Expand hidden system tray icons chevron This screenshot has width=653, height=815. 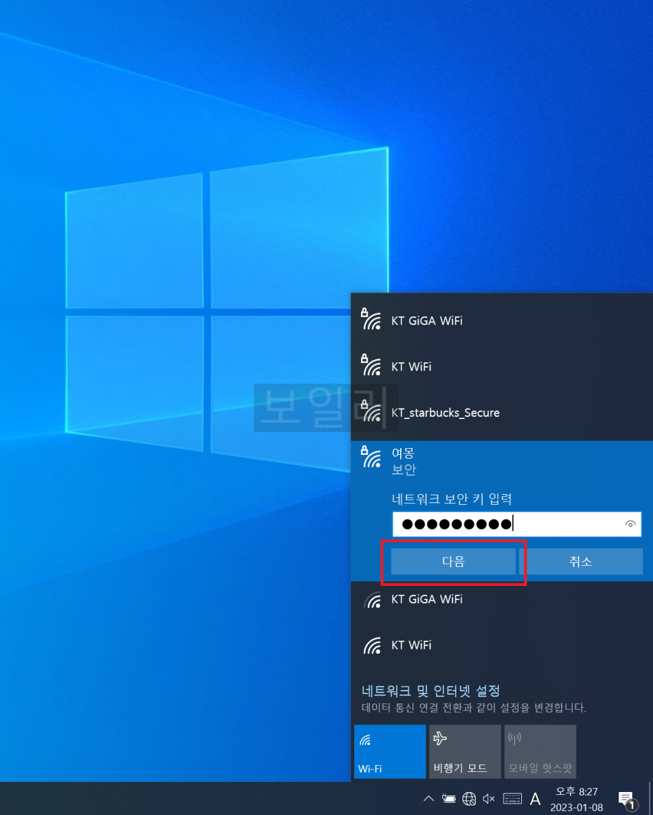428,799
